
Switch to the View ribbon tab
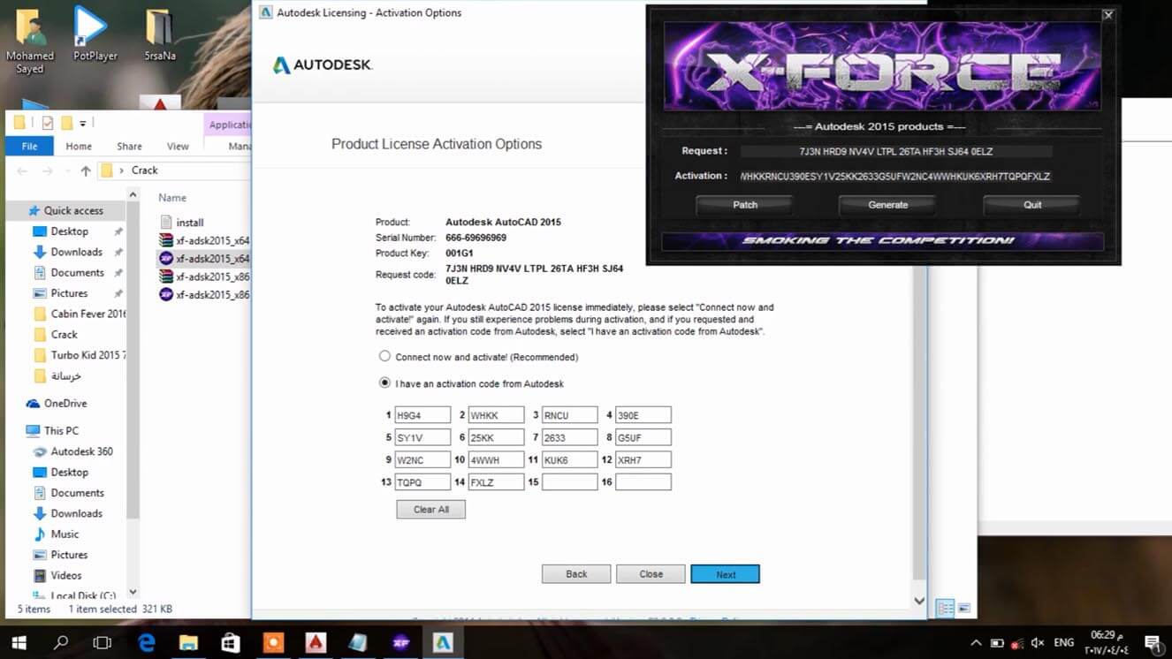point(178,146)
